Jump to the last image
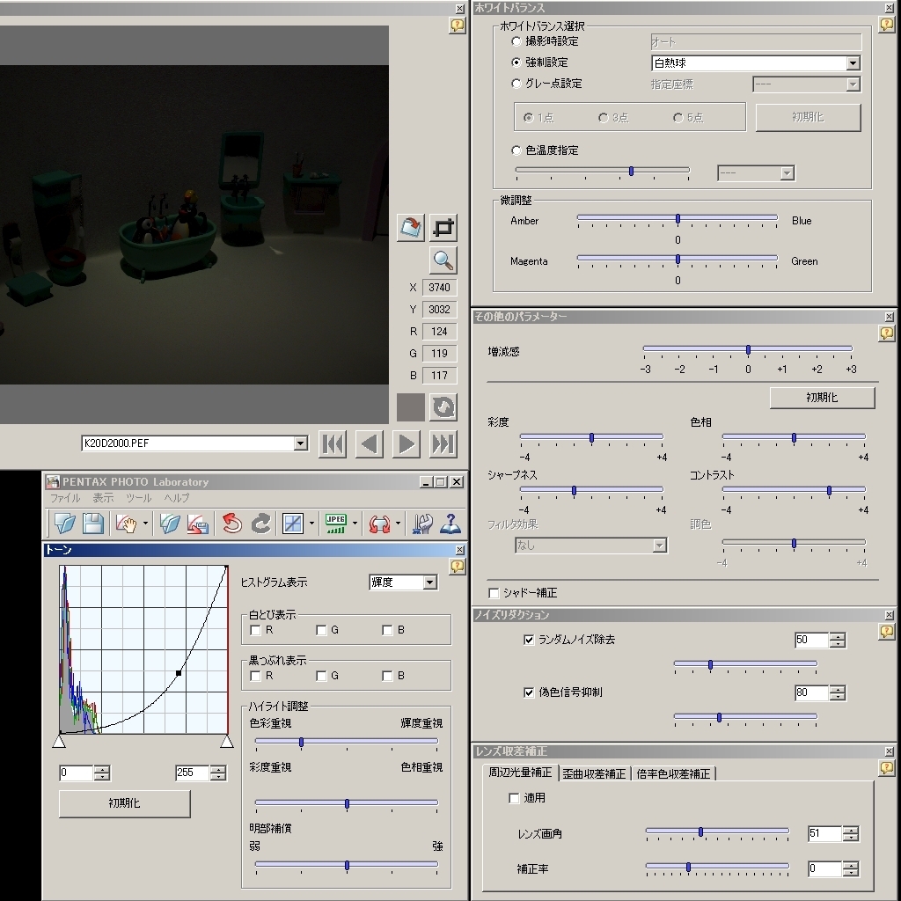Image resolution: width=901 pixels, height=901 pixels. tap(443, 444)
